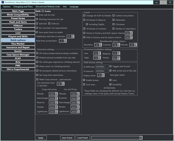The image size is (174, 141).
Task: Toggle Scav wars checkbox
Action: click(x=84, y=85)
